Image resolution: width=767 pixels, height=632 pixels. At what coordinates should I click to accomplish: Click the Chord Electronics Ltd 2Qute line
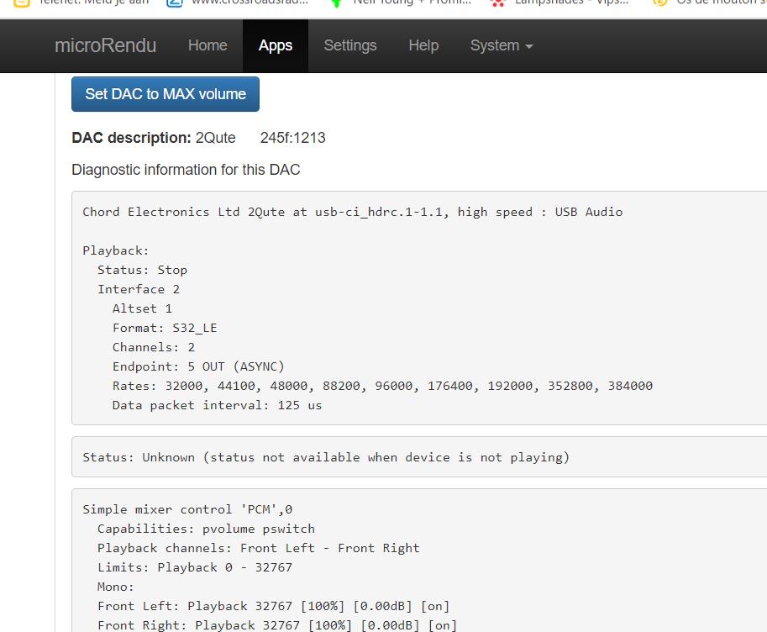coord(352,212)
